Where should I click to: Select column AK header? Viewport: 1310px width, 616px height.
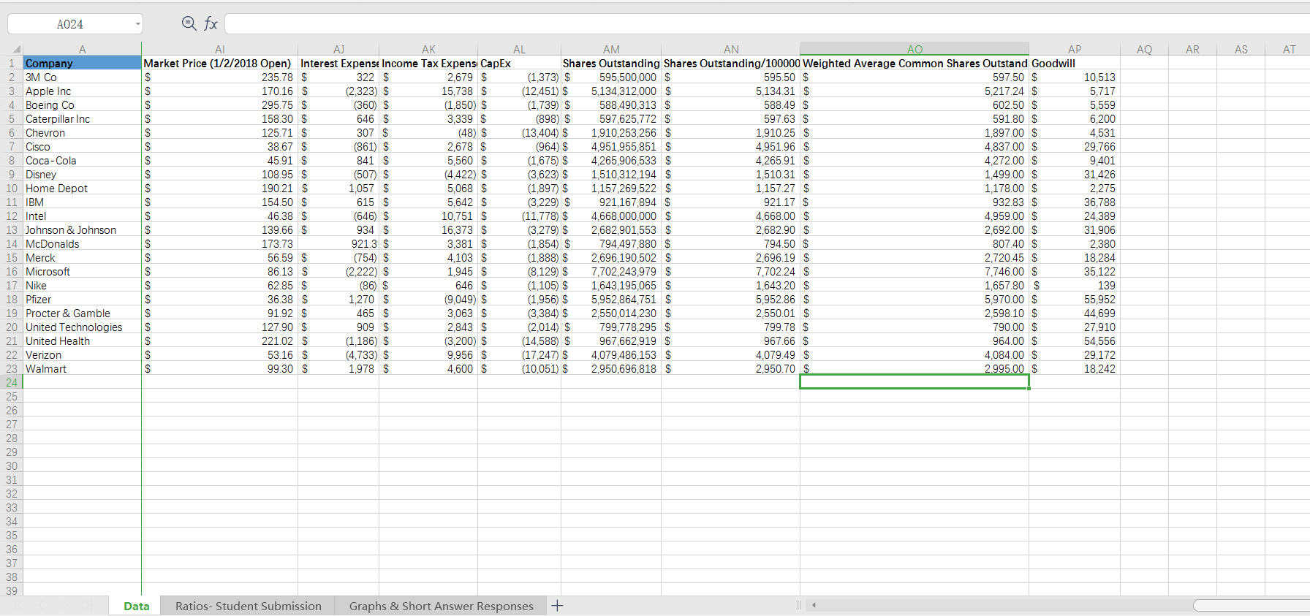click(x=428, y=49)
